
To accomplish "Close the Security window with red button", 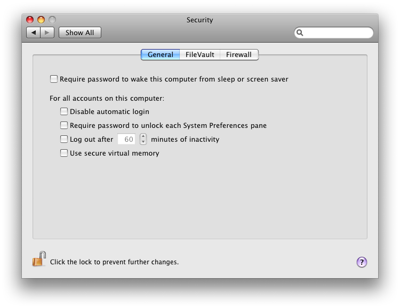I will click(x=30, y=20).
